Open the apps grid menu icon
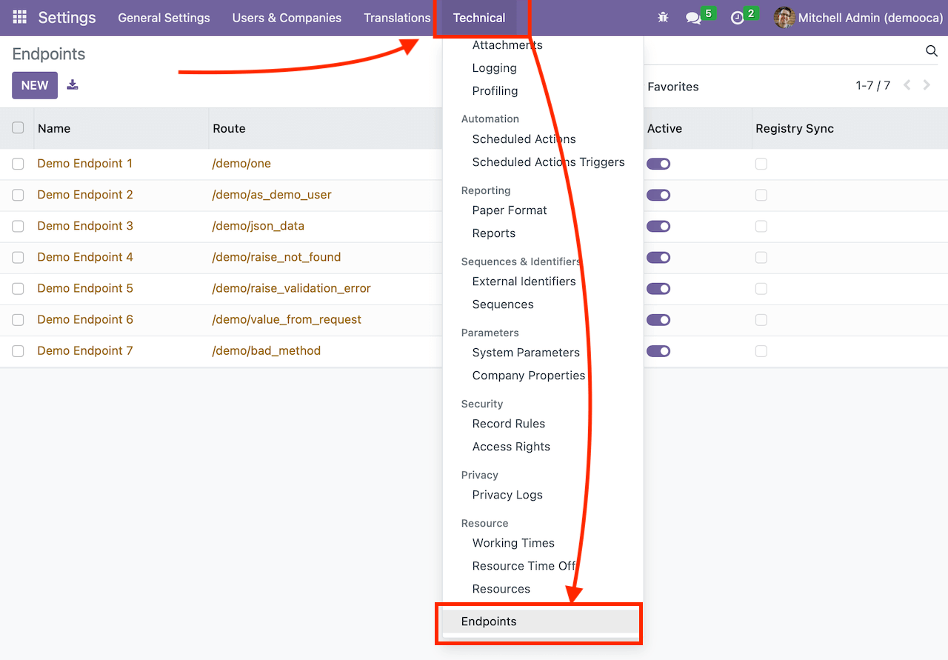This screenshot has height=660, width=948. pos(19,17)
